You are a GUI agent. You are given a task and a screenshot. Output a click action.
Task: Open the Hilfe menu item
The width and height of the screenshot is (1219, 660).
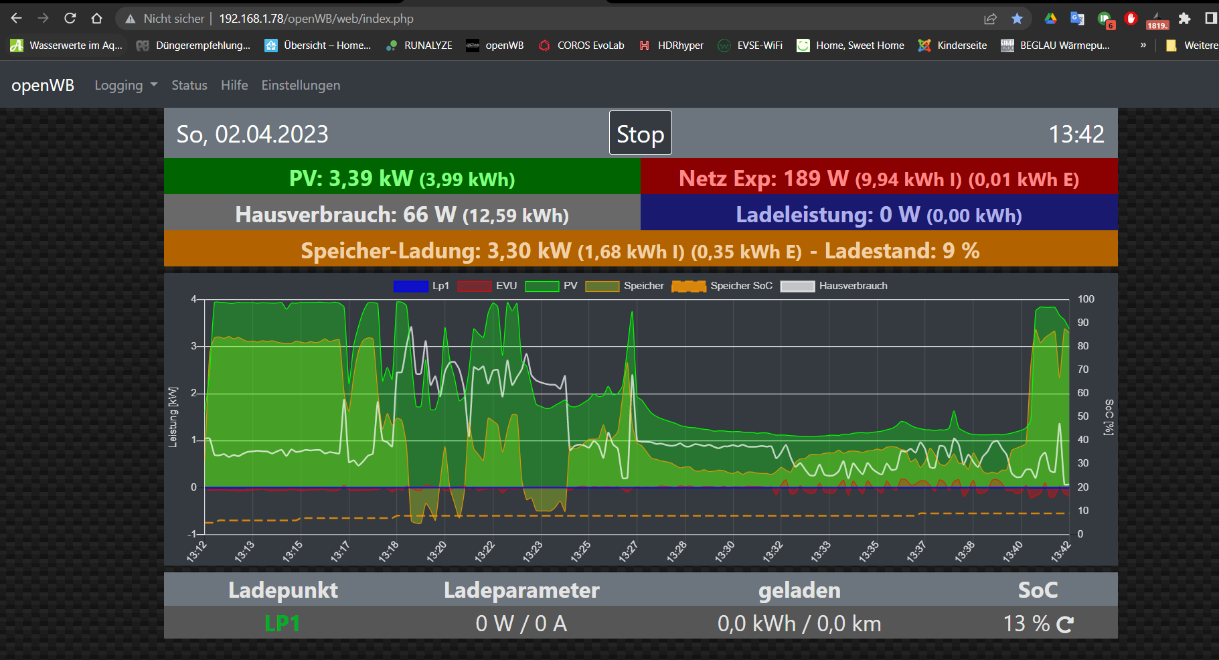[234, 85]
